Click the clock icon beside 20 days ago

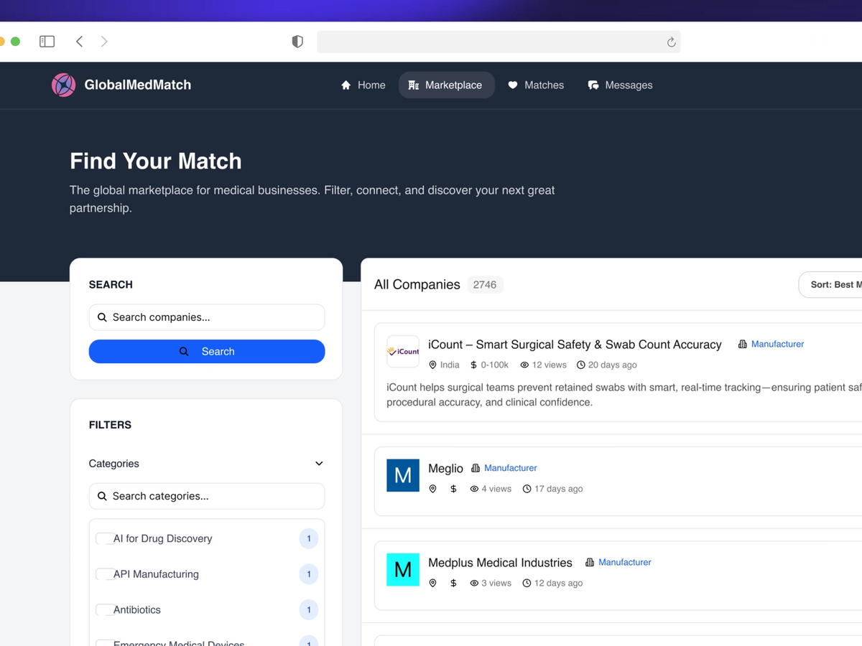pyautogui.click(x=581, y=365)
